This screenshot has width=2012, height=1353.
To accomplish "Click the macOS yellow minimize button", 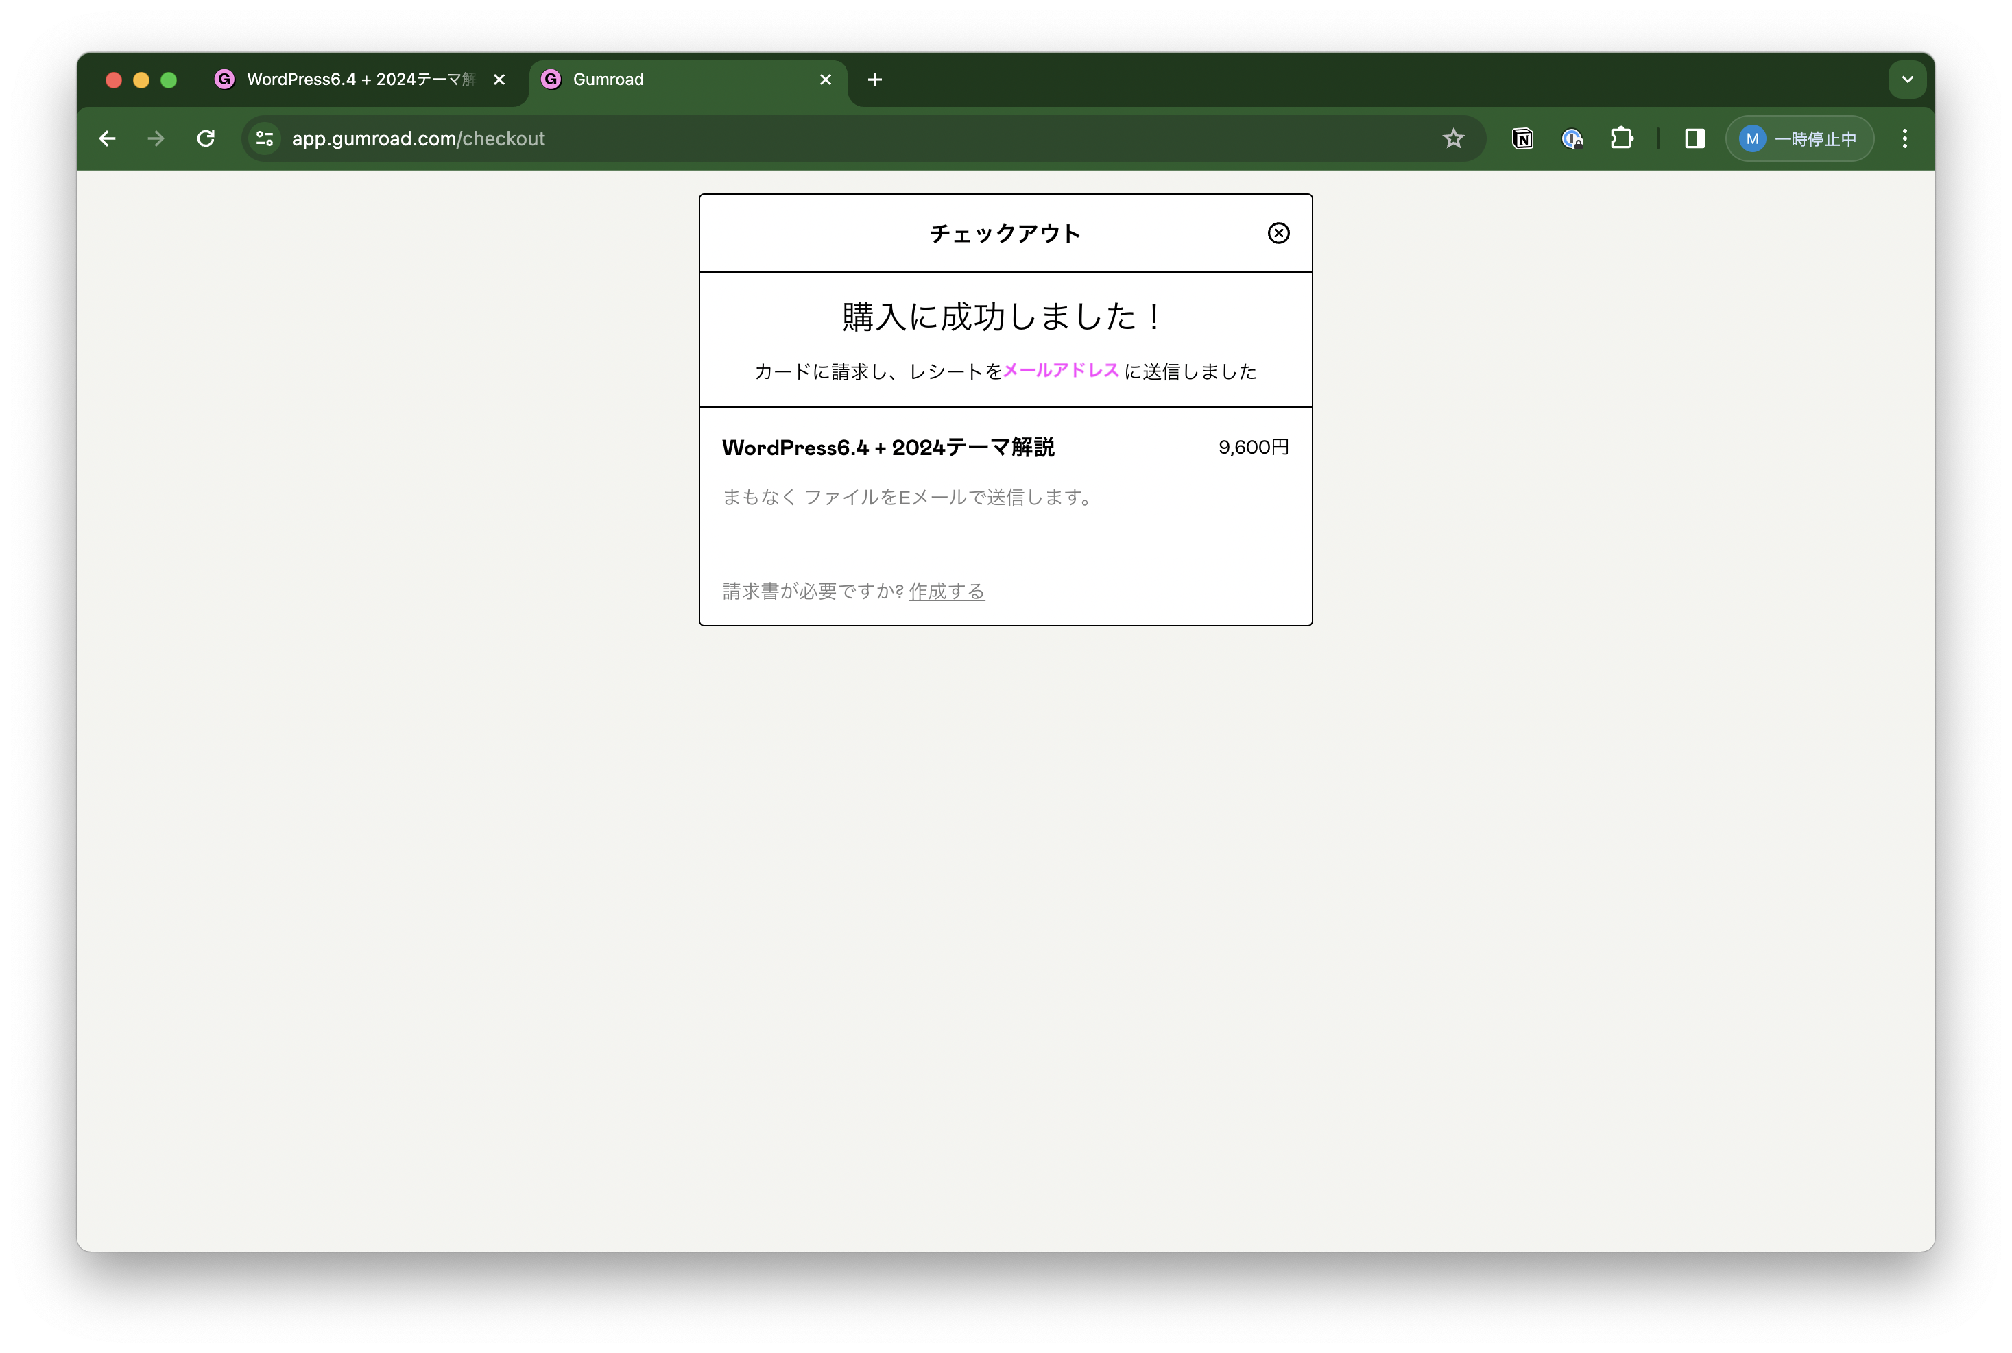I will 141,80.
